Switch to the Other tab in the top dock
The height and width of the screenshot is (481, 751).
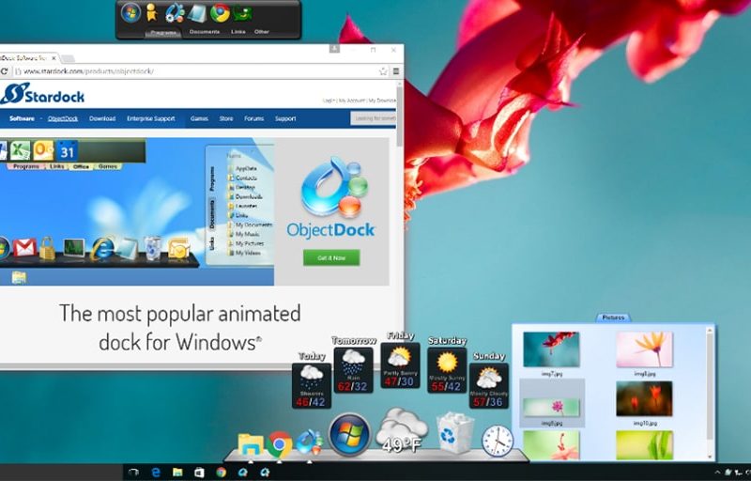point(262,32)
